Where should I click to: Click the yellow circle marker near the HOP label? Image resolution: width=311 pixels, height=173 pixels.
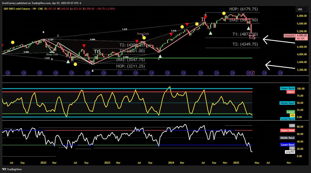[x=224, y=13]
